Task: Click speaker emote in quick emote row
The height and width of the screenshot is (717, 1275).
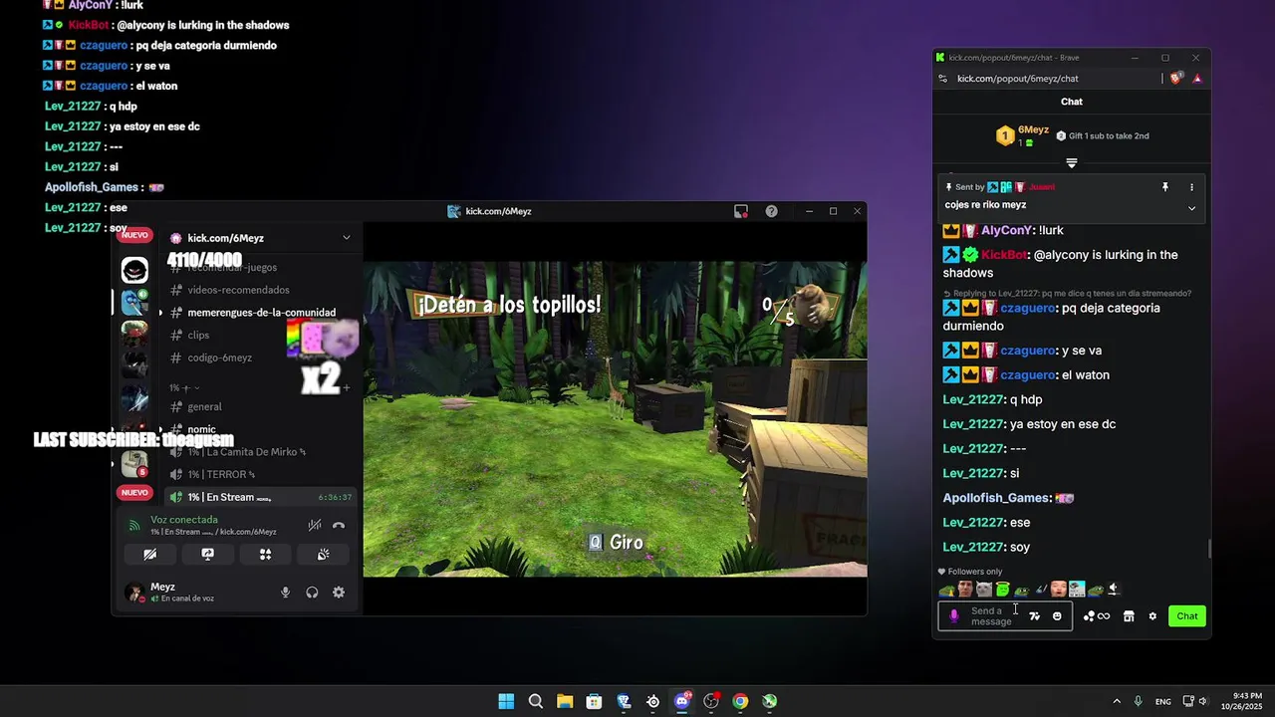Action: (x=1114, y=590)
